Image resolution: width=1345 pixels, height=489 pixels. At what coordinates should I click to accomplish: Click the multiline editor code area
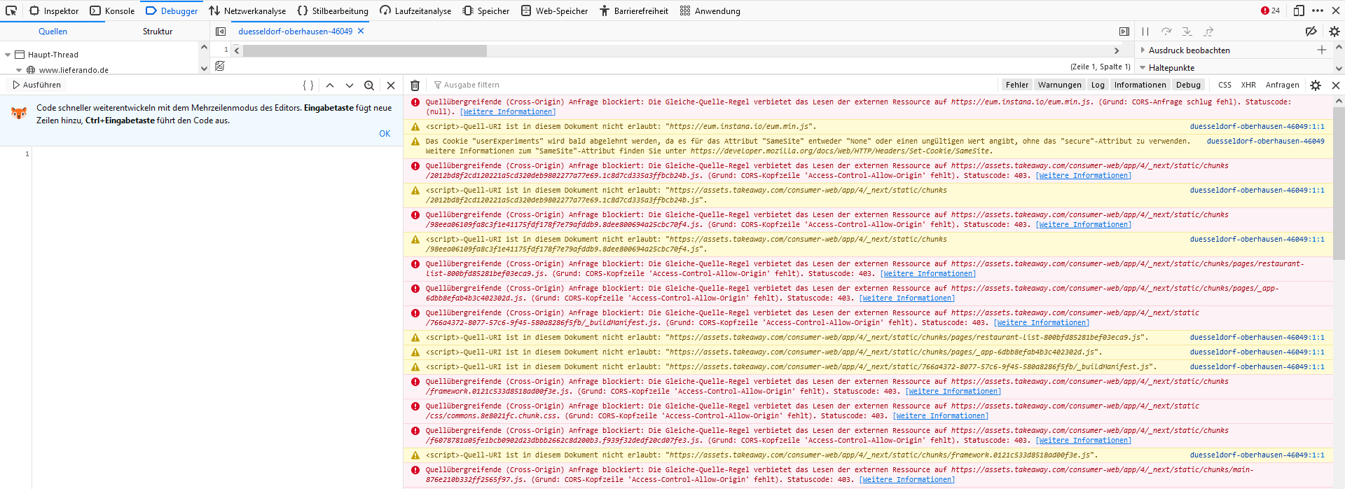(217, 317)
